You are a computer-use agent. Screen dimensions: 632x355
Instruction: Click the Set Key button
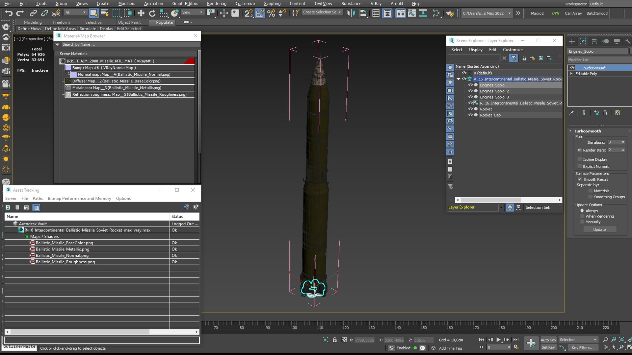click(548, 347)
